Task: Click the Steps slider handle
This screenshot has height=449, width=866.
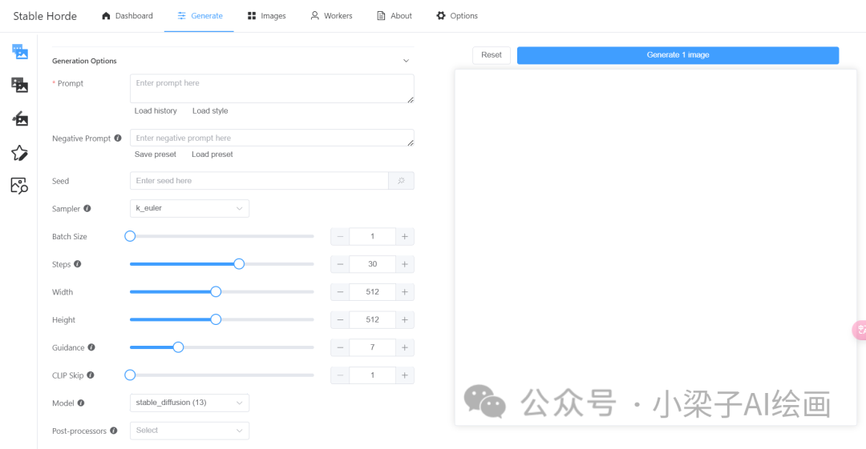Action: [239, 264]
